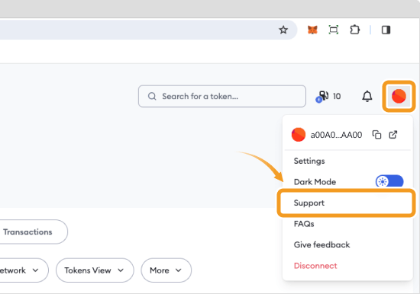This screenshot has height=294, width=420.
Task: Click the account avatar in the header
Action: point(399,96)
